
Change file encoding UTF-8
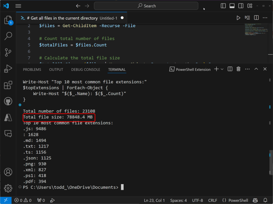[197, 200]
